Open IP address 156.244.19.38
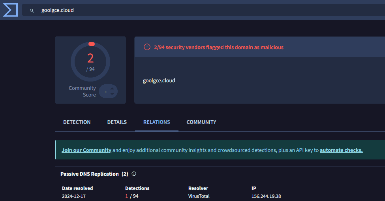Screen dimensions: 385x201 click(x=266, y=196)
